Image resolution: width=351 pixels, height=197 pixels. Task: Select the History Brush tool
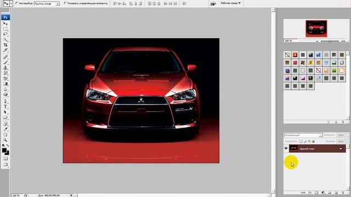(x=5, y=73)
